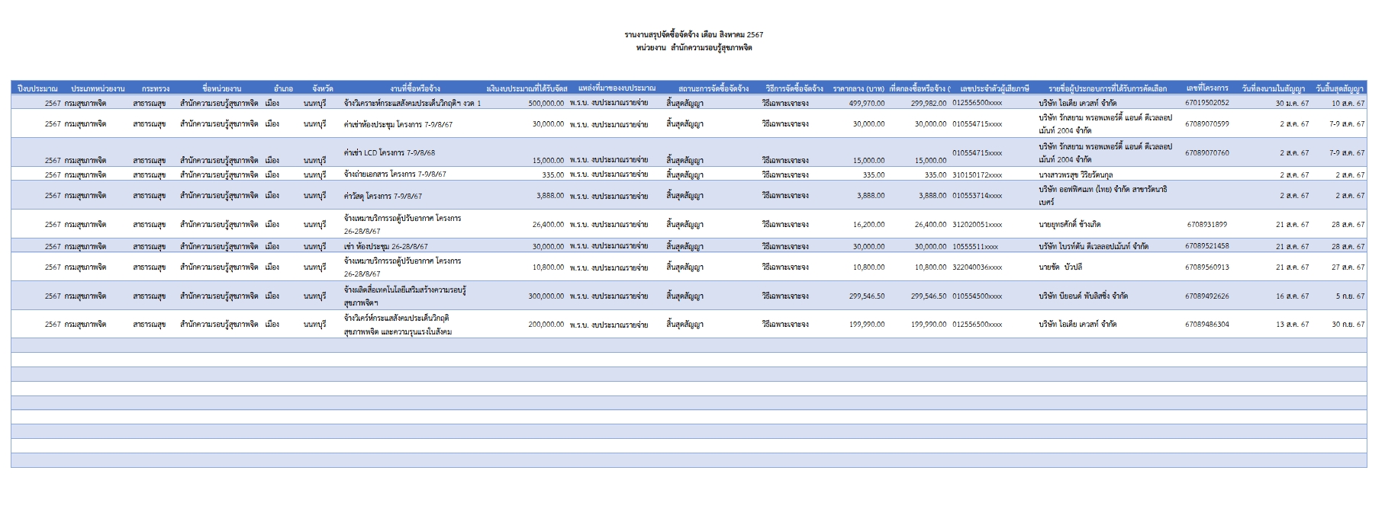Select project number '67019502052'
The image size is (1385, 525).
pos(1207,103)
